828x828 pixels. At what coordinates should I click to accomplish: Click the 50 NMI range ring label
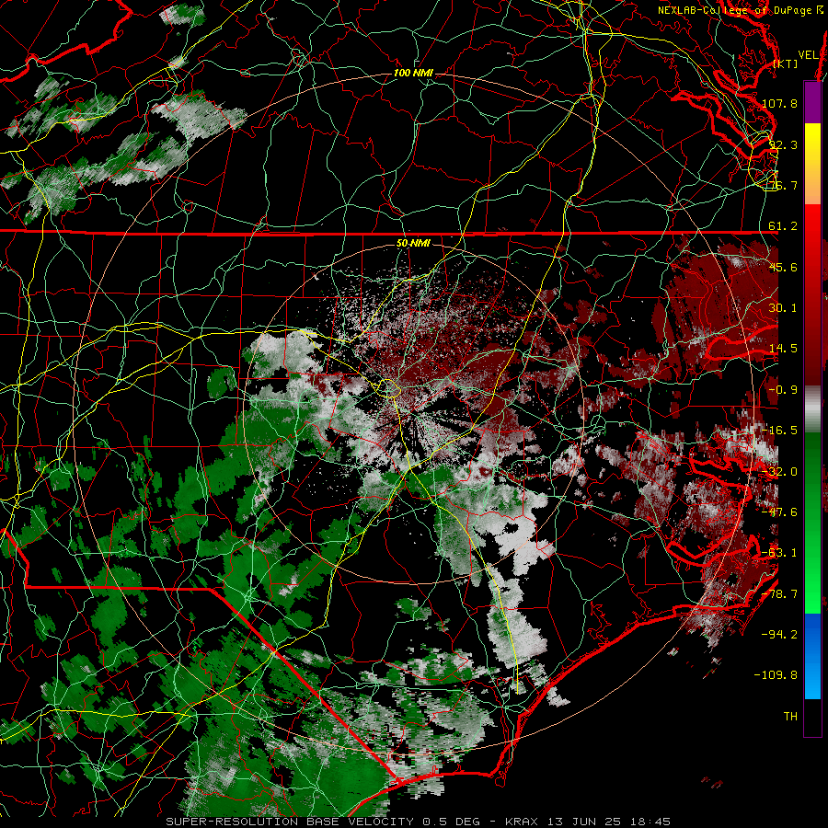click(x=413, y=244)
